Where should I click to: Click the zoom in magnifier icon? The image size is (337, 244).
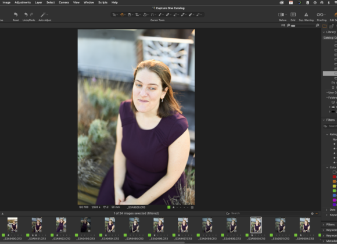point(317,26)
